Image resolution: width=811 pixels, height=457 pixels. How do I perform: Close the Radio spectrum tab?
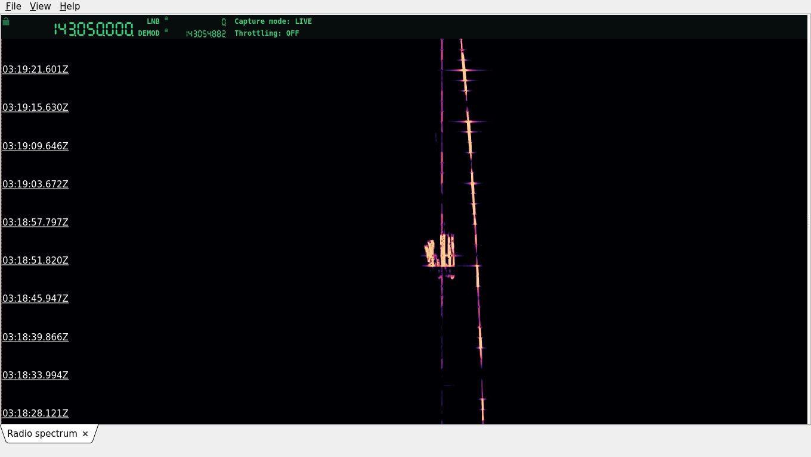coord(85,434)
